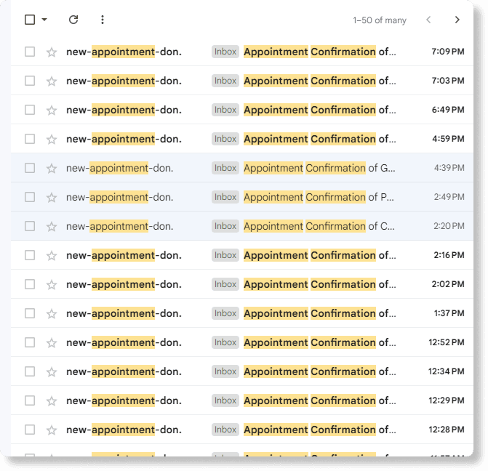Star the 7:03 PM email
Image resolution: width=488 pixels, height=471 pixels.
point(52,81)
